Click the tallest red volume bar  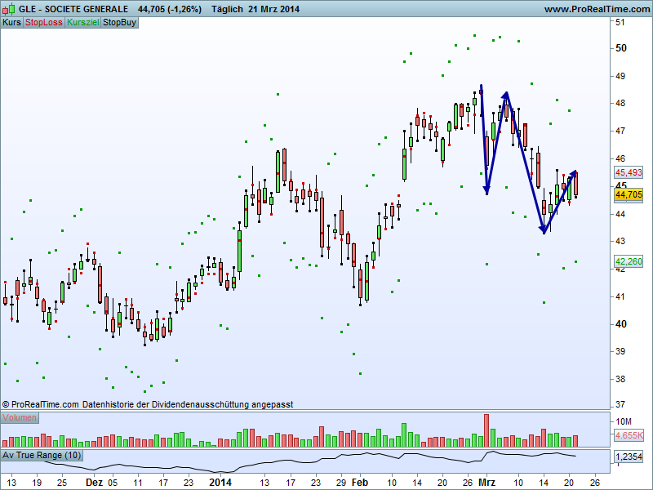pos(486,430)
